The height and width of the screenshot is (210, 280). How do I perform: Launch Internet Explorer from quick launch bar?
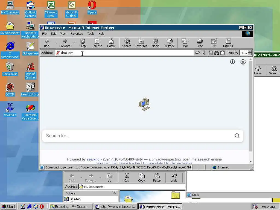29,207
